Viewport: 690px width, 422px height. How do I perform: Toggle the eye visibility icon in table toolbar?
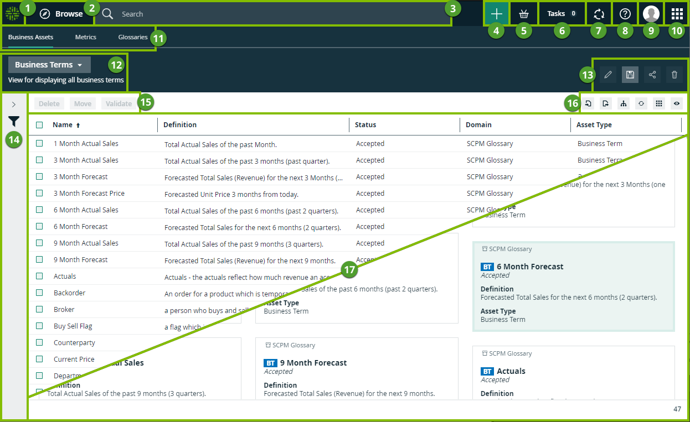coord(676,103)
